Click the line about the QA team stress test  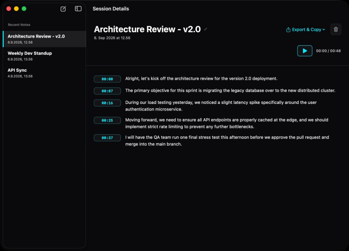pos(227,141)
